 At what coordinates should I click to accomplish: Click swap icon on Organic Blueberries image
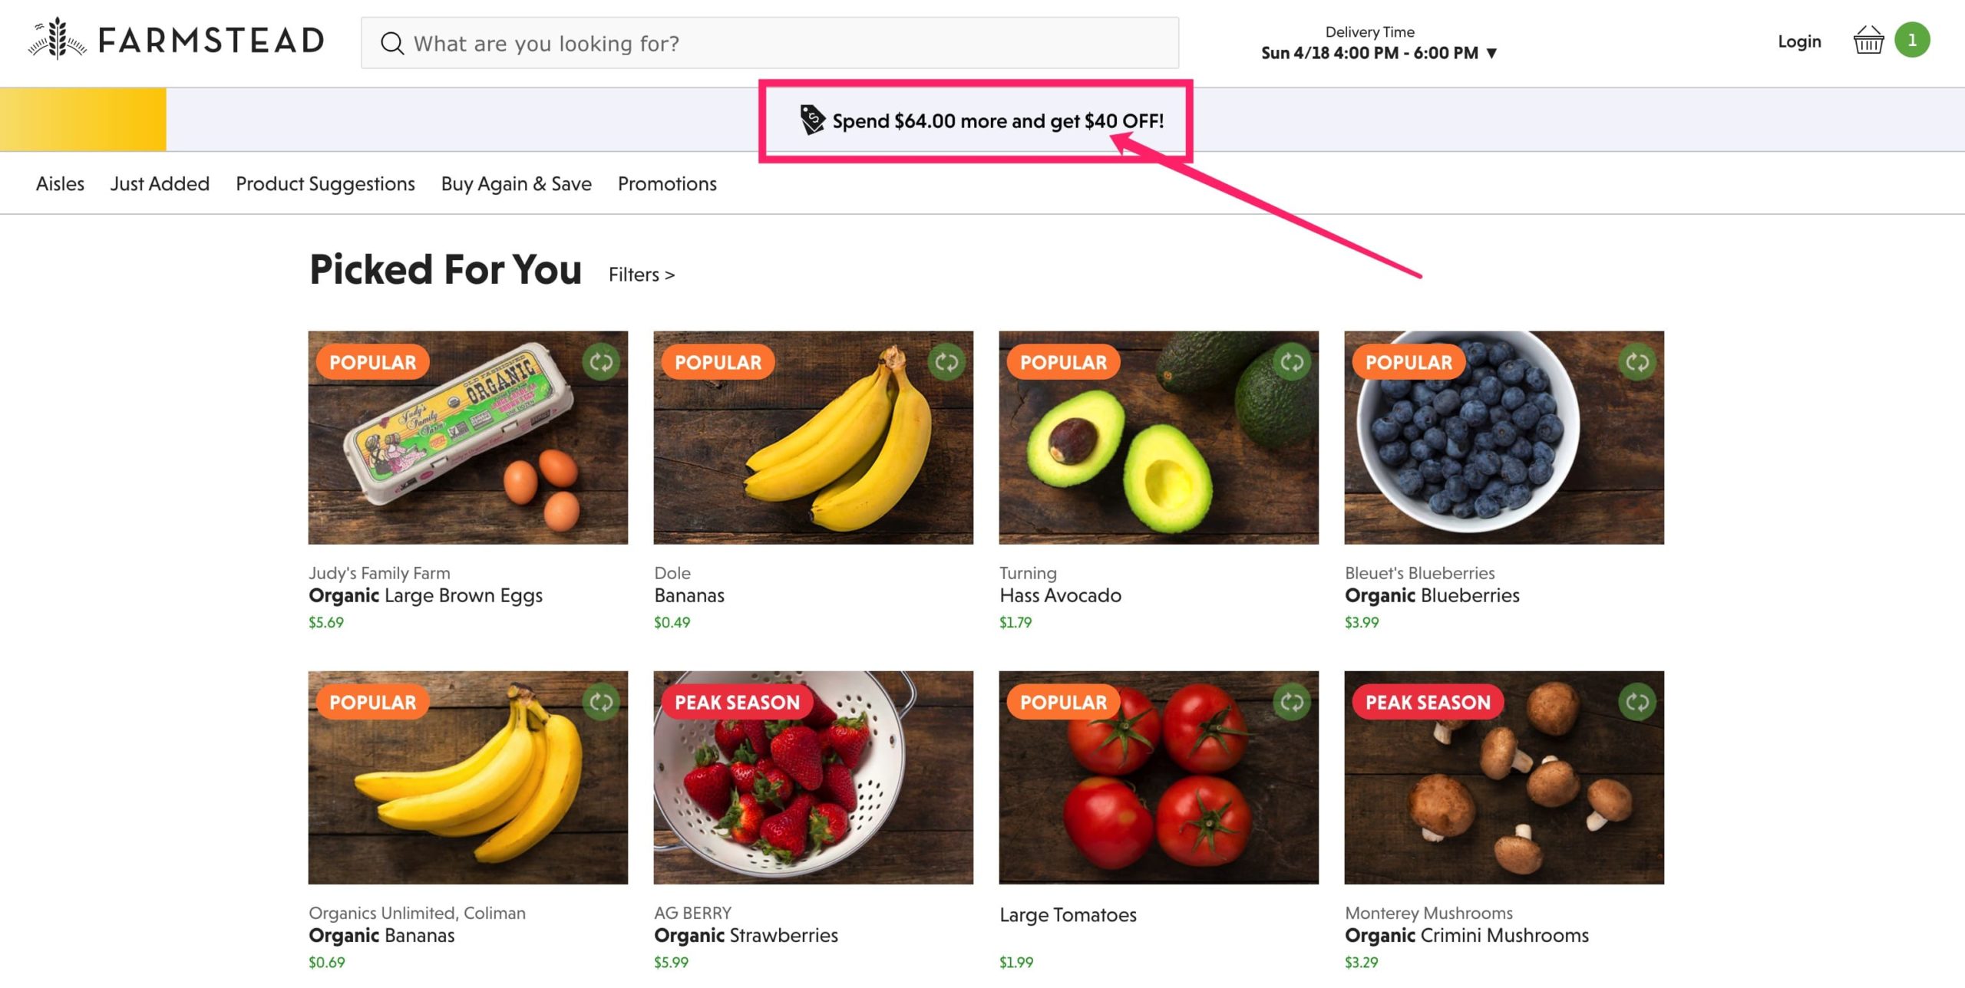pyautogui.click(x=1637, y=362)
